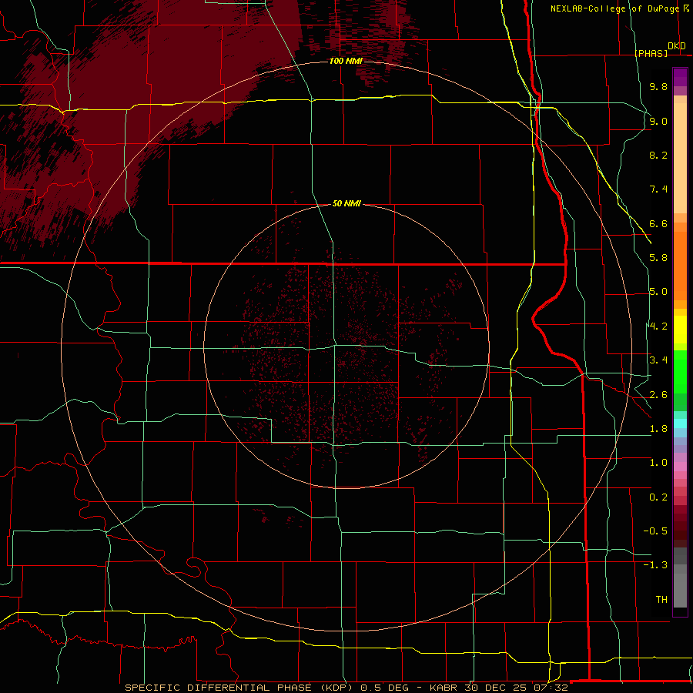This screenshot has height=693, width=693.
Task: Click the DKD label above the color scale
Action: click(x=677, y=46)
